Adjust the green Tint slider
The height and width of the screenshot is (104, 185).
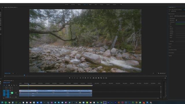coord(180,24)
